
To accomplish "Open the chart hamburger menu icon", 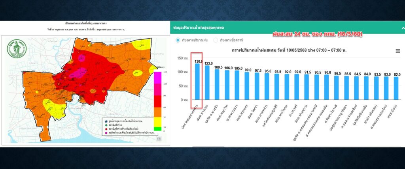I will pyautogui.click(x=398, y=51).
